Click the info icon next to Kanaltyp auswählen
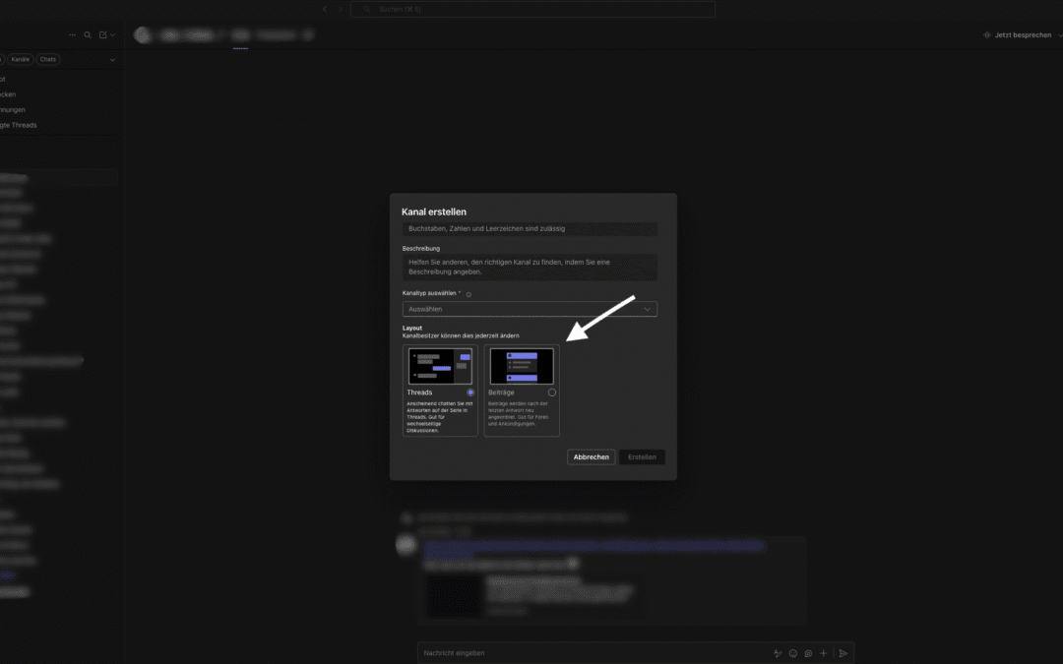 468,293
